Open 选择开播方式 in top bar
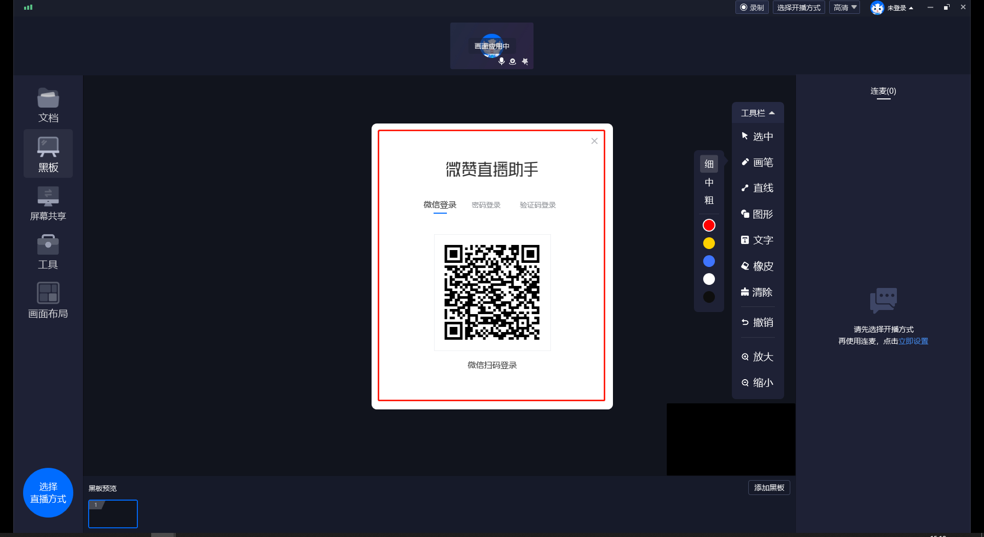Viewport: 984px width, 537px height. point(799,8)
